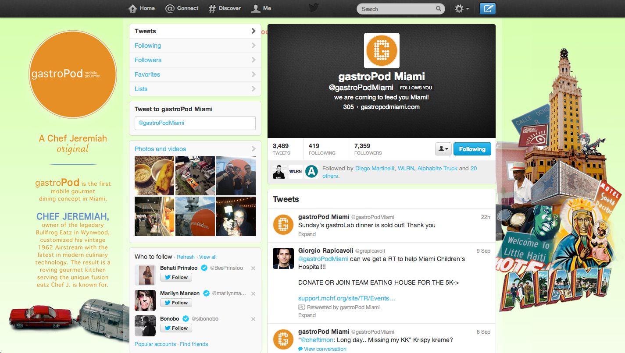Expand the Giorgio Rapicavoli retweet
The height and width of the screenshot is (353, 625).
(307, 315)
